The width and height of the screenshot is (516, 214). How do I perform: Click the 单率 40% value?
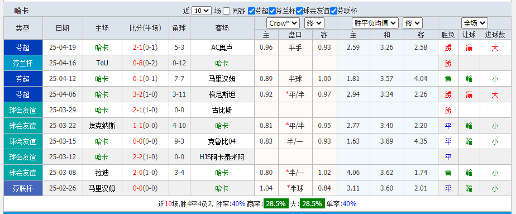coord(350,204)
